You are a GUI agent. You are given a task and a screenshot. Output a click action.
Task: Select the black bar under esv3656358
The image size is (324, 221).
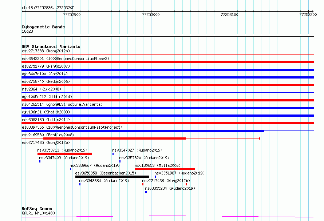pos(112,177)
